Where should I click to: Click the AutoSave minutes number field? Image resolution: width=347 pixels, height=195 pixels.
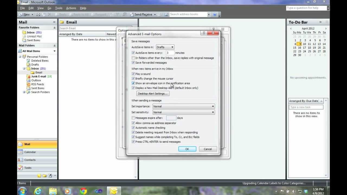click(170, 53)
